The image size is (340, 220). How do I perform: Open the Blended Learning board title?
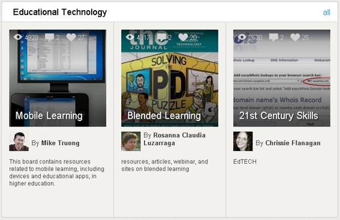[164, 116]
